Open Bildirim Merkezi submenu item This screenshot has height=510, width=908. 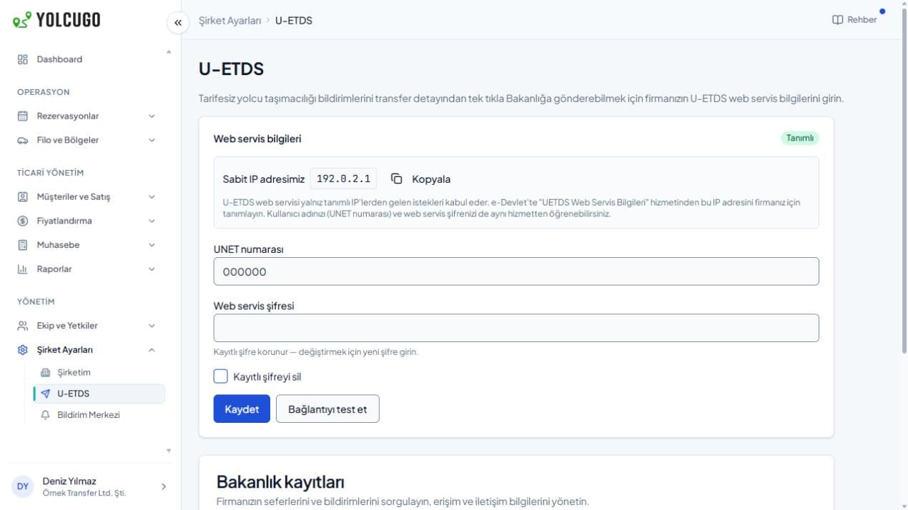(x=99, y=415)
